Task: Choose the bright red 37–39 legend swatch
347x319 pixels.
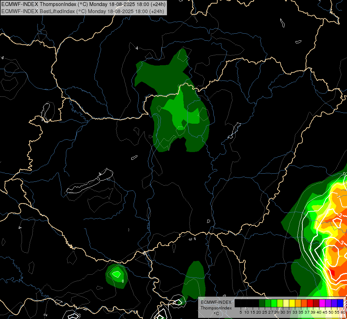Action: (310, 303)
